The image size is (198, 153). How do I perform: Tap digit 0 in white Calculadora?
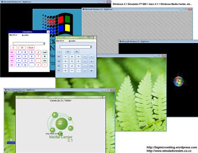(x=19, y=65)
